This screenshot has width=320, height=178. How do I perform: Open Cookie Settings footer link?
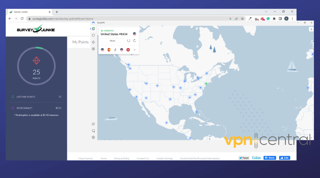coord(165,158)
